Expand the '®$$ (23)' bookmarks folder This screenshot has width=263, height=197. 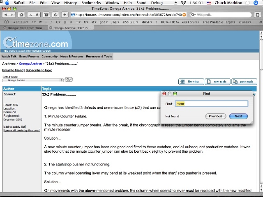130,22
